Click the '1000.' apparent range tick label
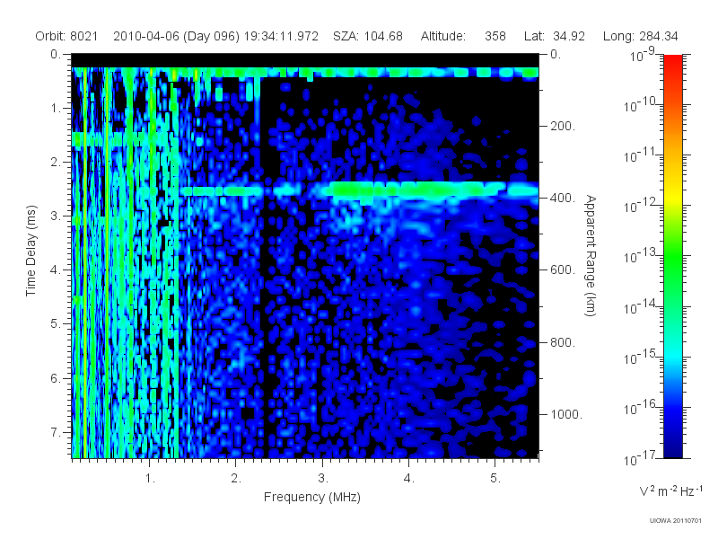 (566, 414)
